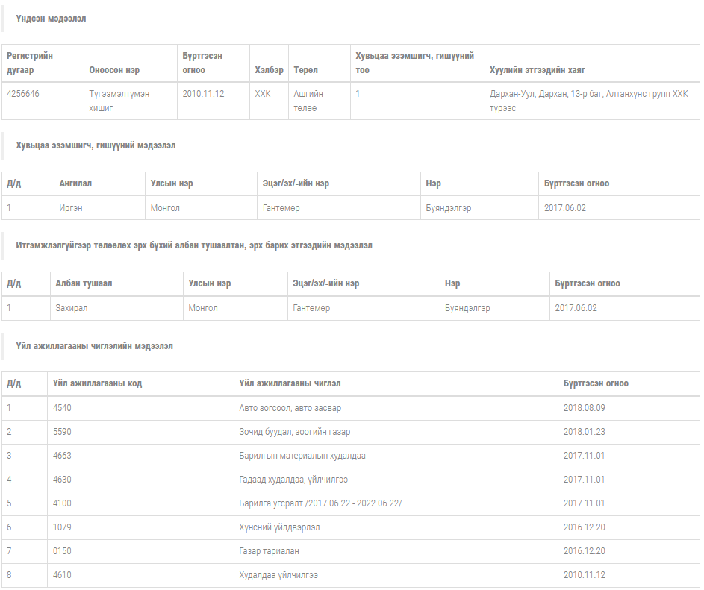Screen dimensions: 704x590
Task: Select activity code 4540 cell
Action: click(x=63, y=408)
